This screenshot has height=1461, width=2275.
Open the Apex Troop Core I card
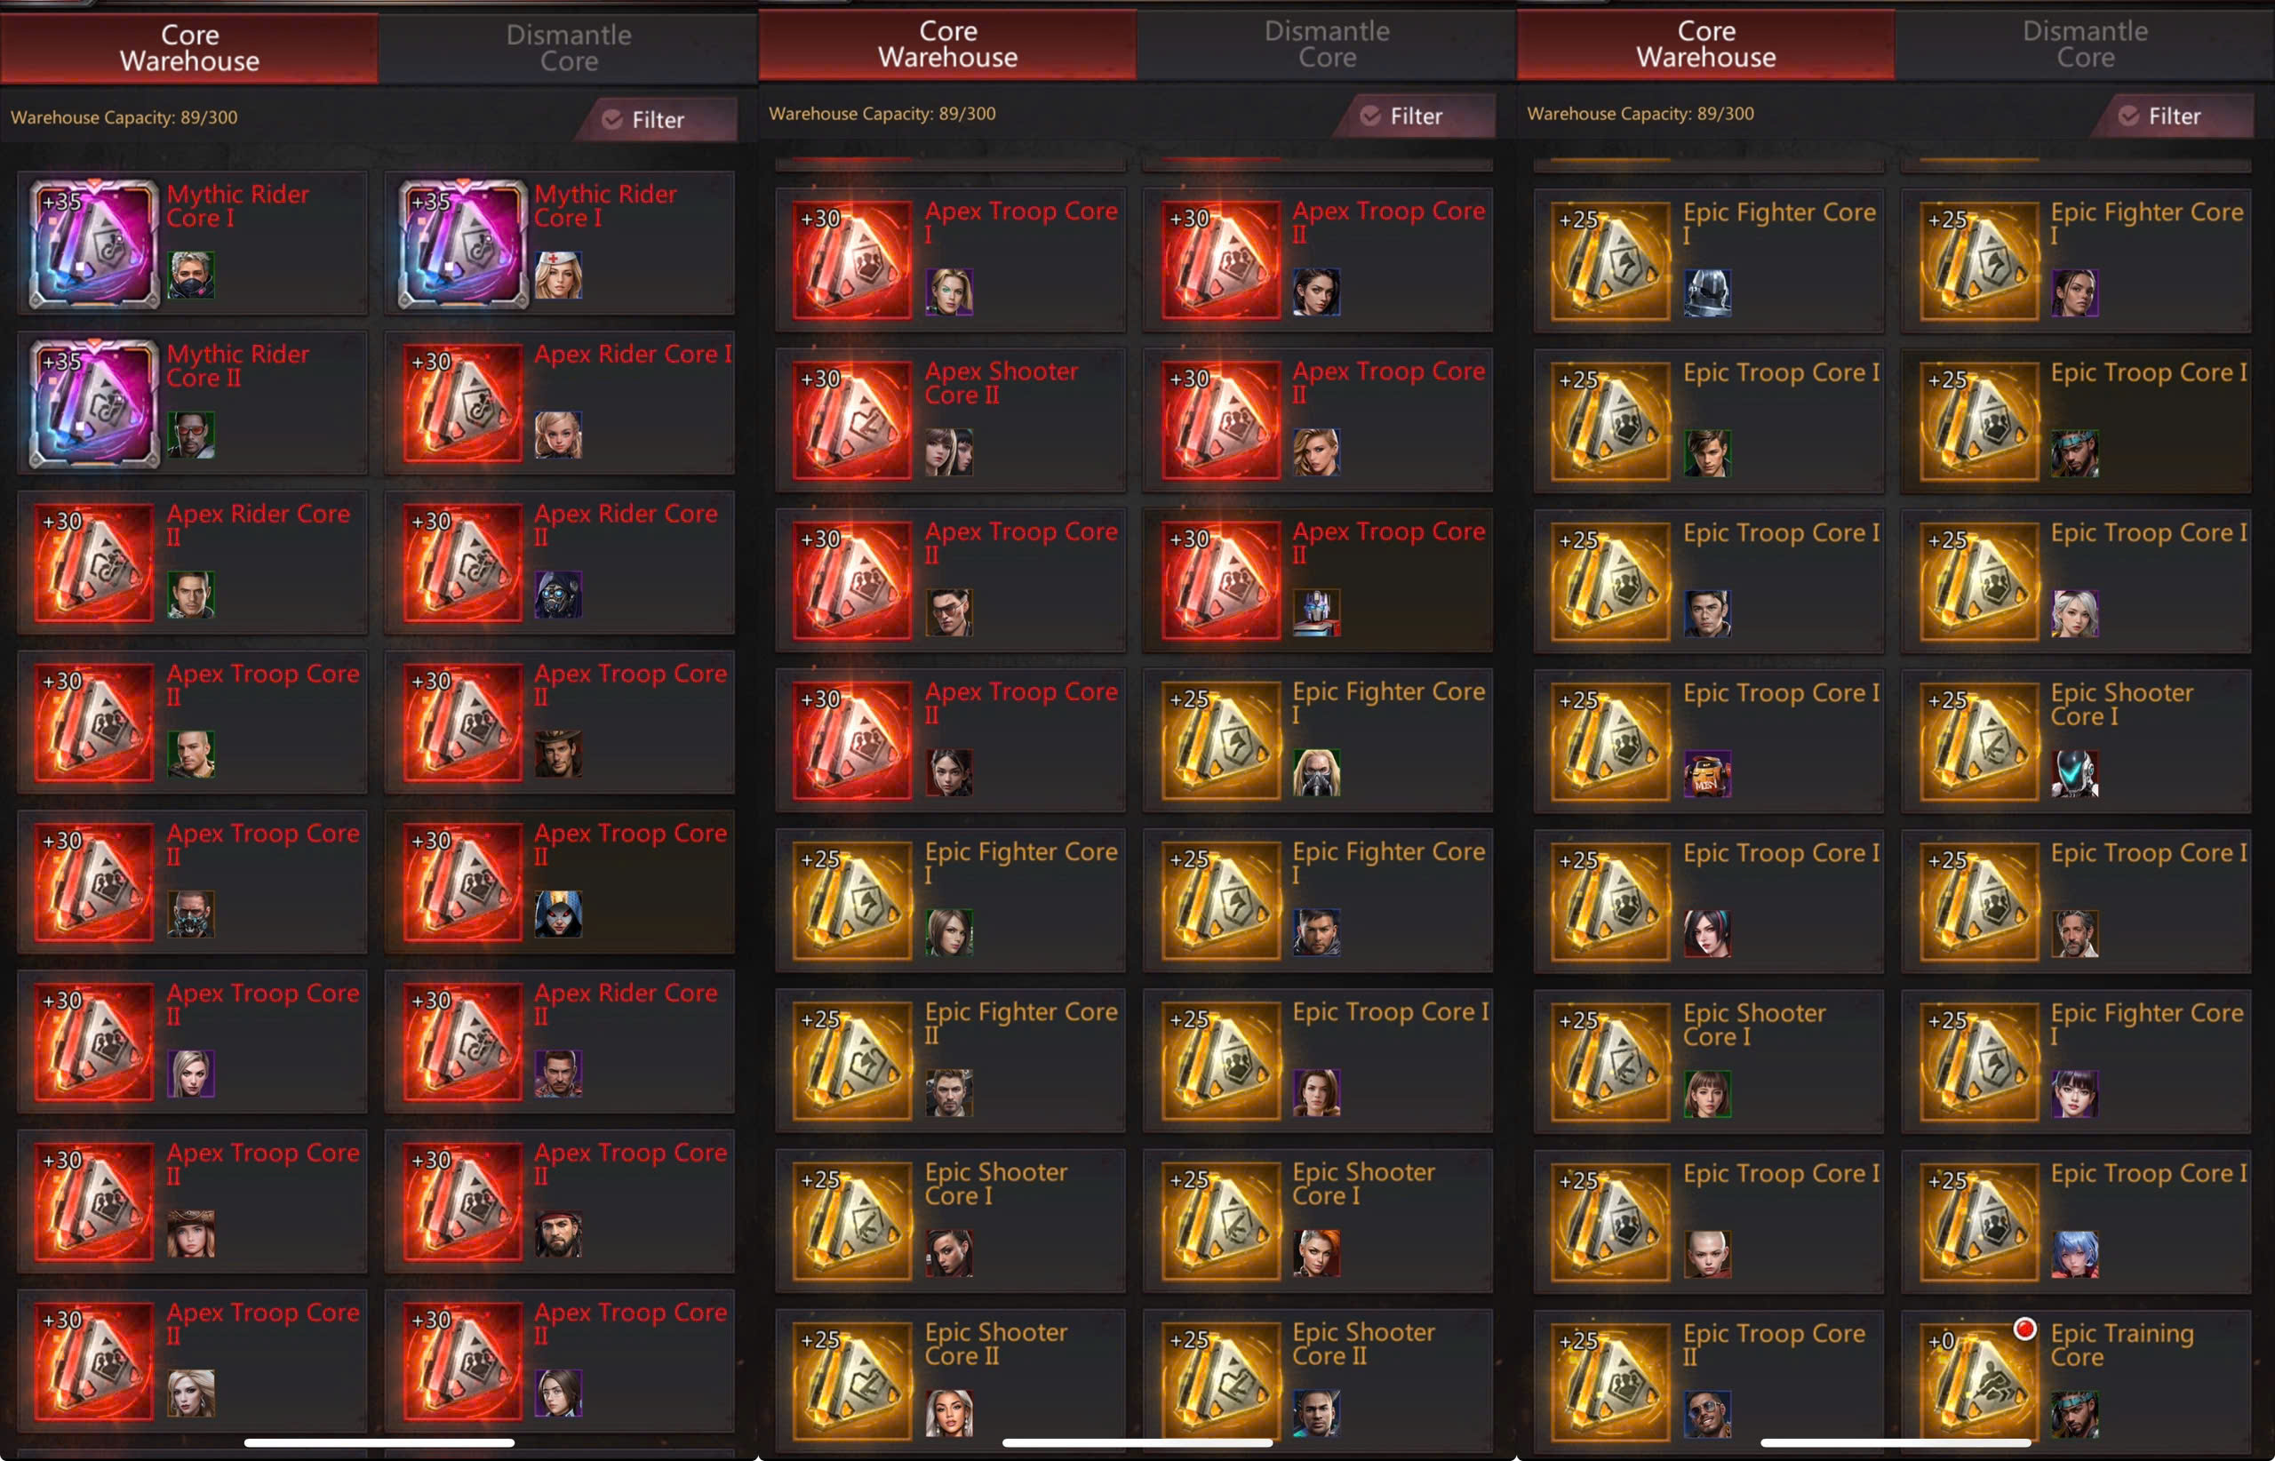click(951, 259)
